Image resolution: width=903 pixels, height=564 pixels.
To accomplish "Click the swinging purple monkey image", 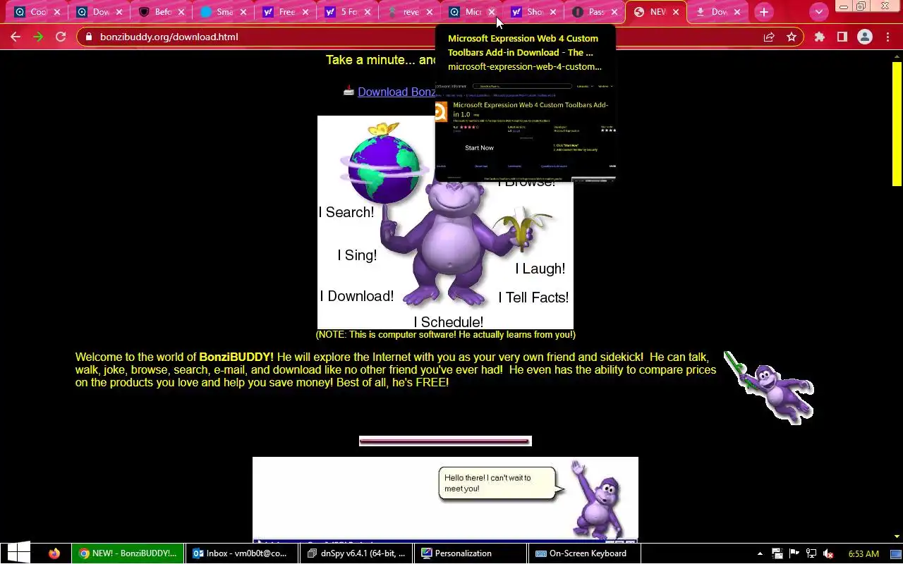I will [x=769, y=388].
